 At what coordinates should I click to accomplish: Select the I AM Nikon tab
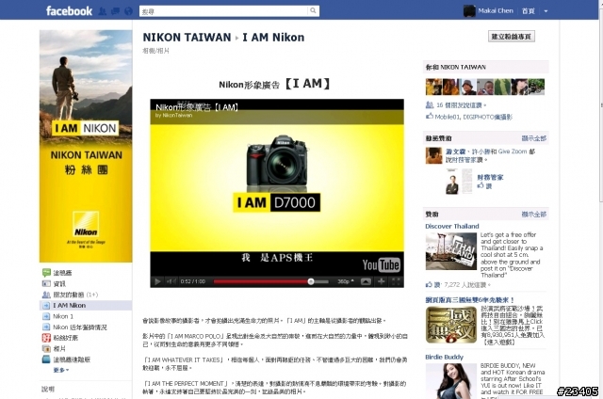[86, 305]
